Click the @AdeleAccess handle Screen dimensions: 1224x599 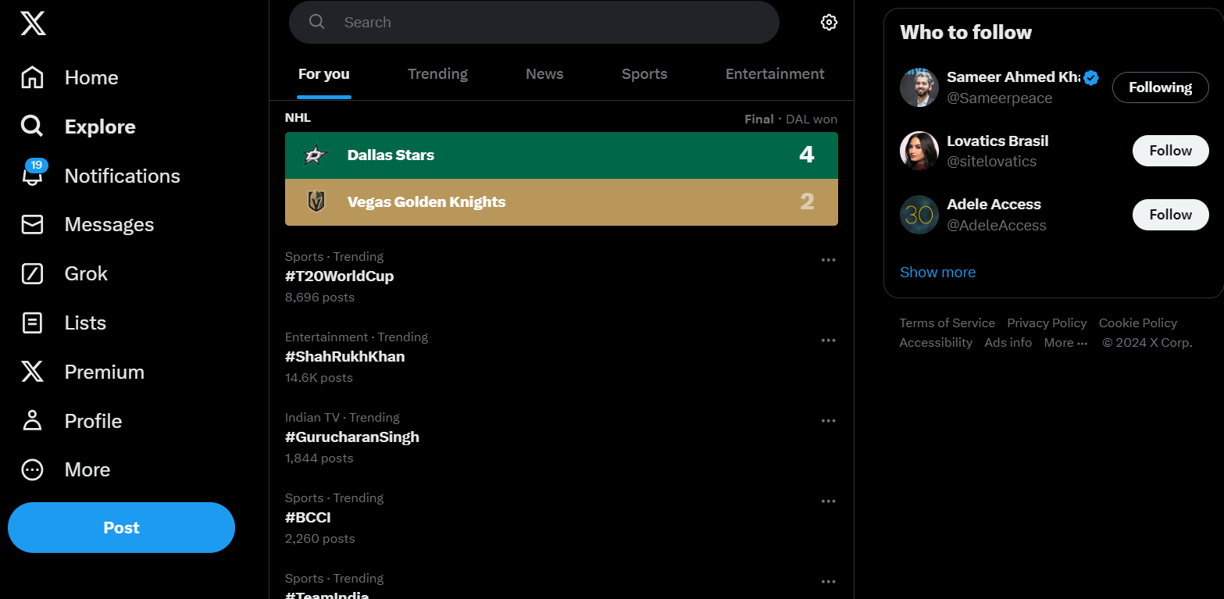click(x=996, y=226)
